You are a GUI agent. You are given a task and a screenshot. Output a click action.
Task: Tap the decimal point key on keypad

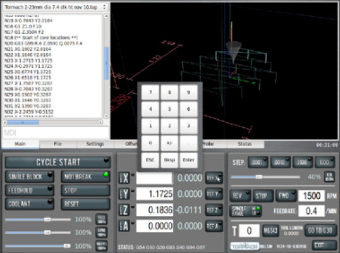[188, 143]
